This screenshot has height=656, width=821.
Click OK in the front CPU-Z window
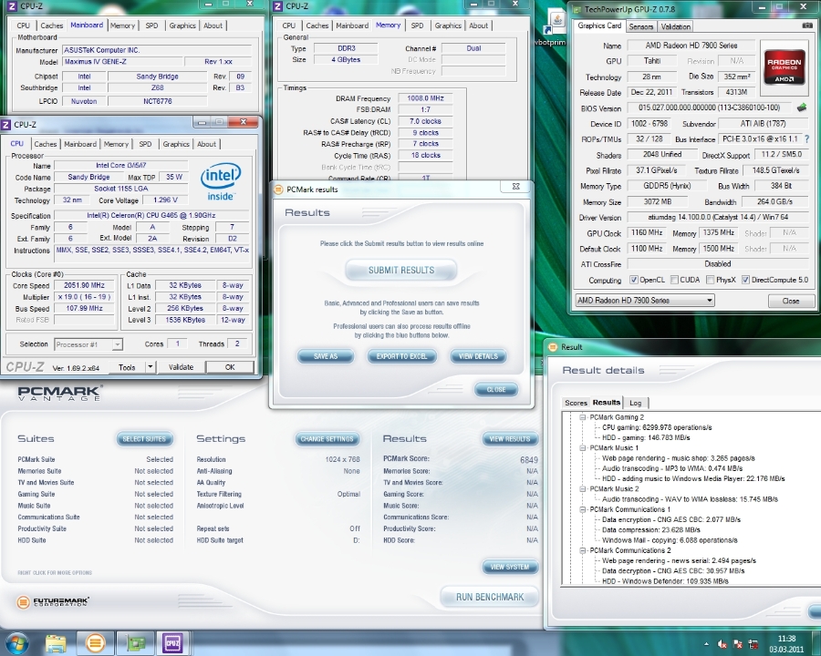pyautogui.click(x=230, y=367)
